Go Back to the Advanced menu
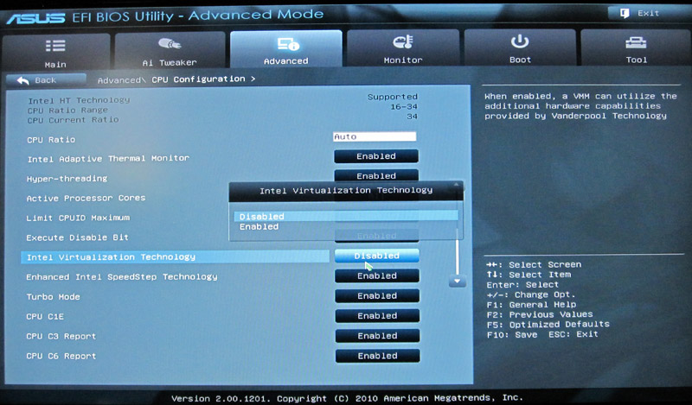692x405 pixels. click(46, 80)
